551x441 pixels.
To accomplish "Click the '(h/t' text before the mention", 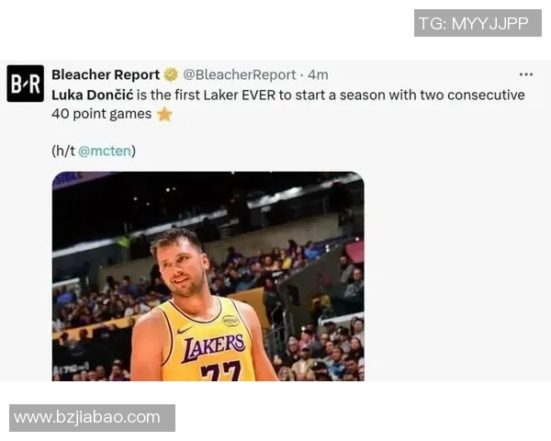I will [x=63, y=151].
